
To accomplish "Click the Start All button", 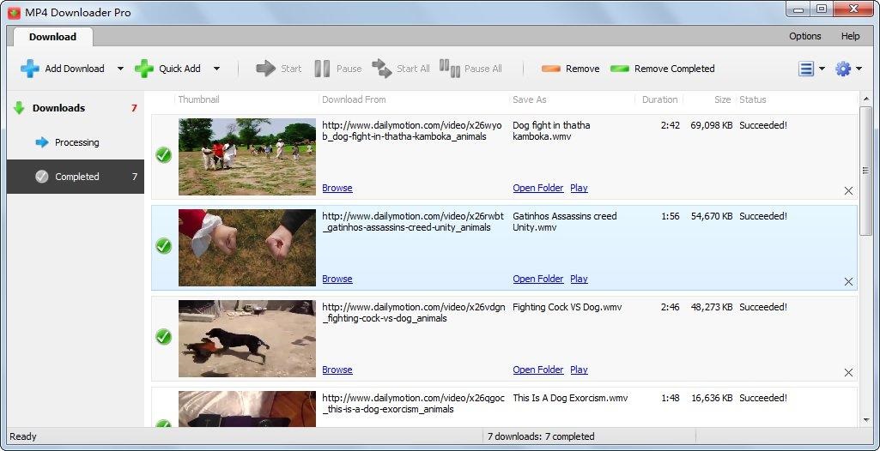I will click(x=401, y=69).
